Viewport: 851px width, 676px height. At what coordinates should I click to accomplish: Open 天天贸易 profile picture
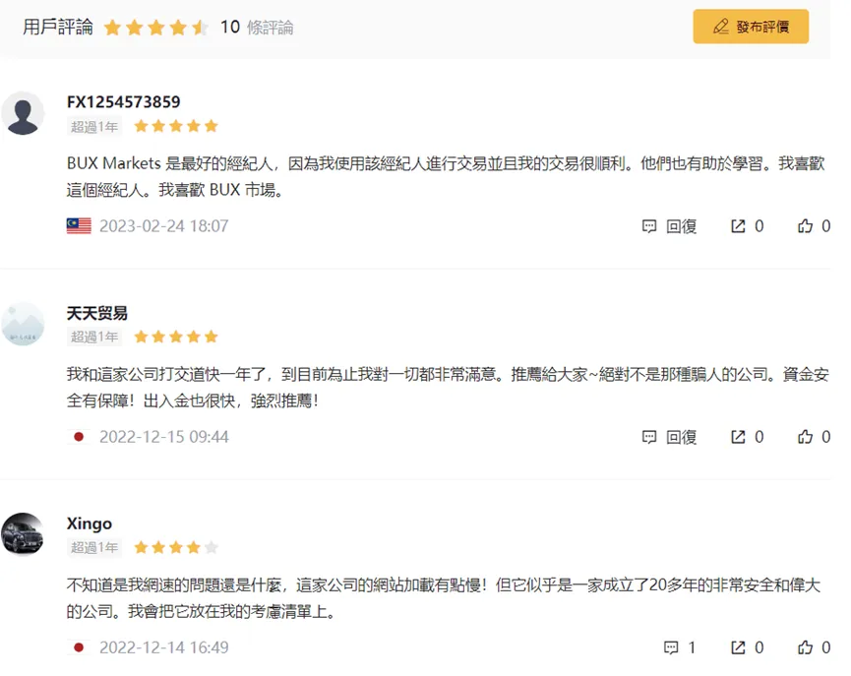point(23,324)
